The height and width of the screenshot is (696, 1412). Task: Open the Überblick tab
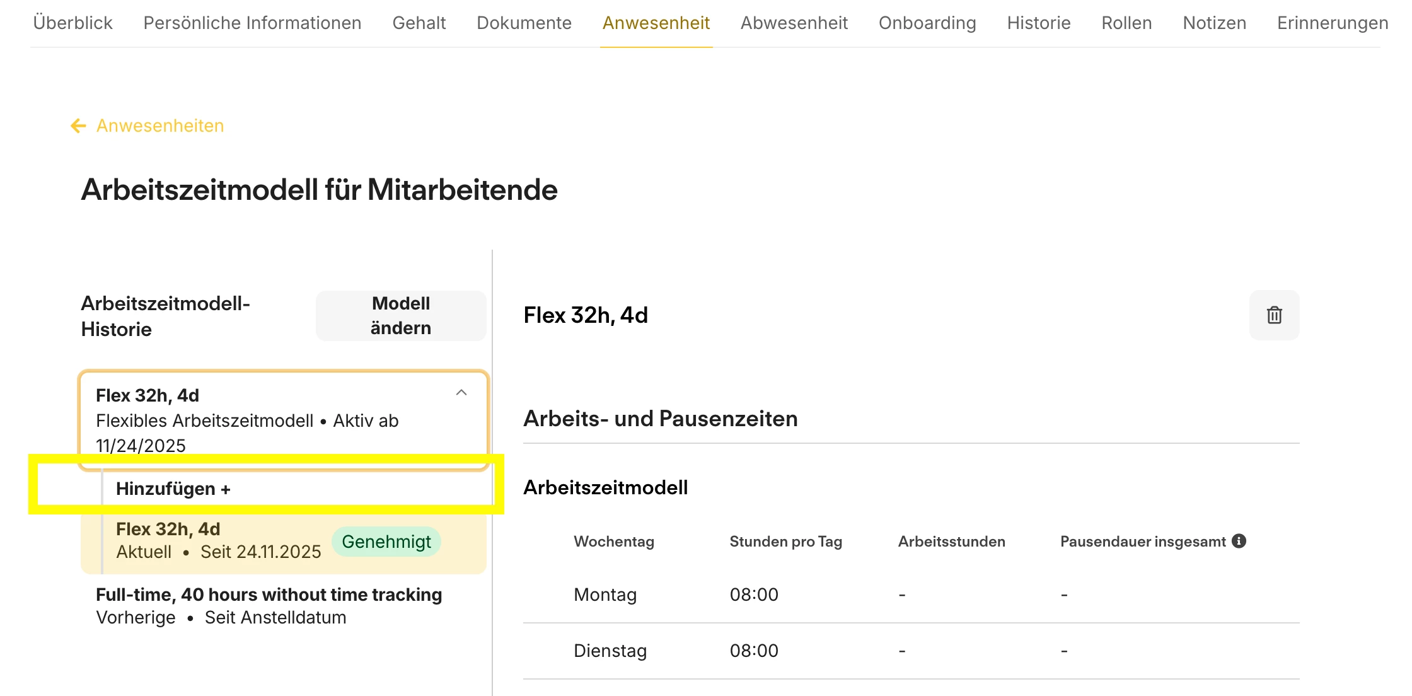(x=72, y=23)
